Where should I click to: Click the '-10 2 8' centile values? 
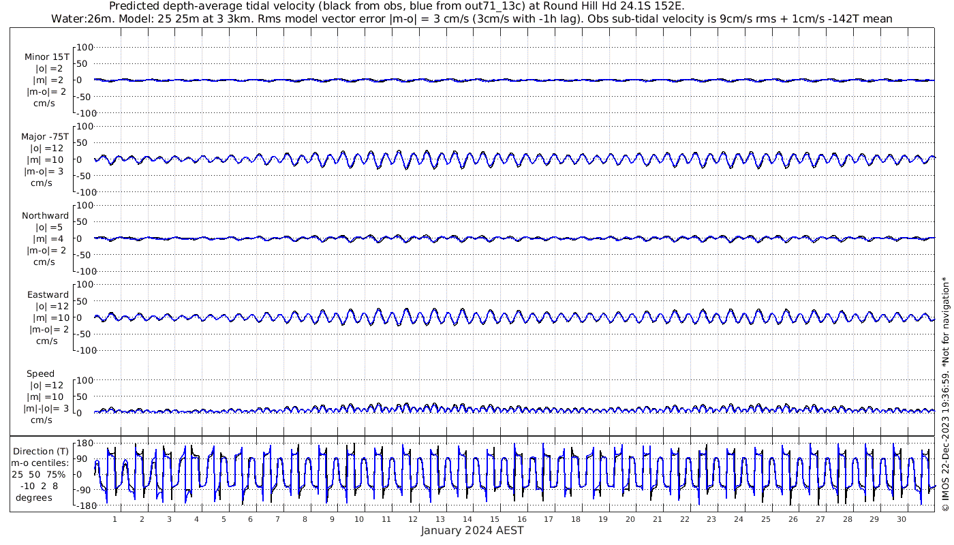pos(40,486)
